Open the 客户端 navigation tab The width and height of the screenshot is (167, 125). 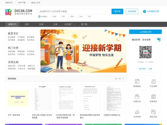coord(84,24)
